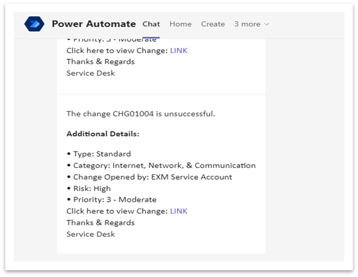Click the chevron next to '3 more'
Screen dimensions: 358x277
tap(266, 24)
